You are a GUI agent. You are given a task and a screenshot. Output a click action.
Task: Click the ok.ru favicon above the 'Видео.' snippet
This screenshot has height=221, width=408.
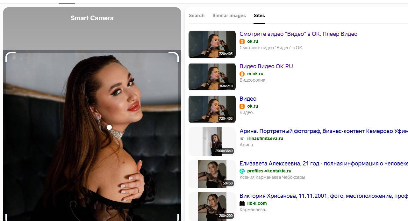tap(242, 106)
